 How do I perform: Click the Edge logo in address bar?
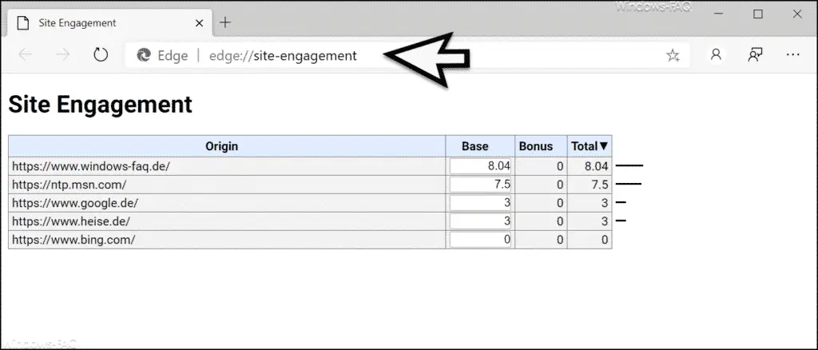(144, 55)
